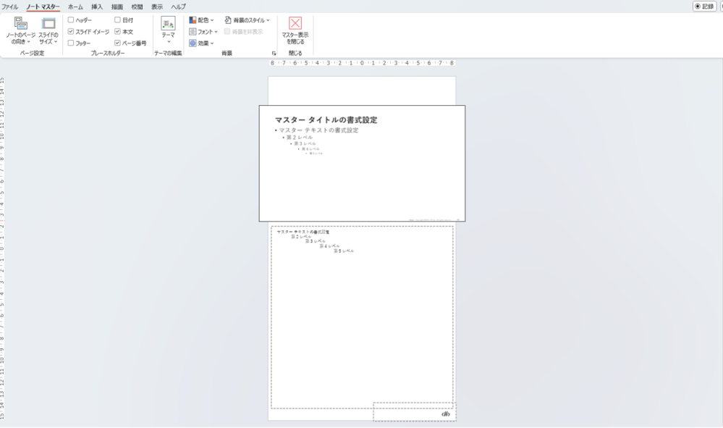Uncheck the ページ番号 page number checkbox
The width and height of the screenshot is (723, 428).
pyautogui.click(x=117, y=43)
